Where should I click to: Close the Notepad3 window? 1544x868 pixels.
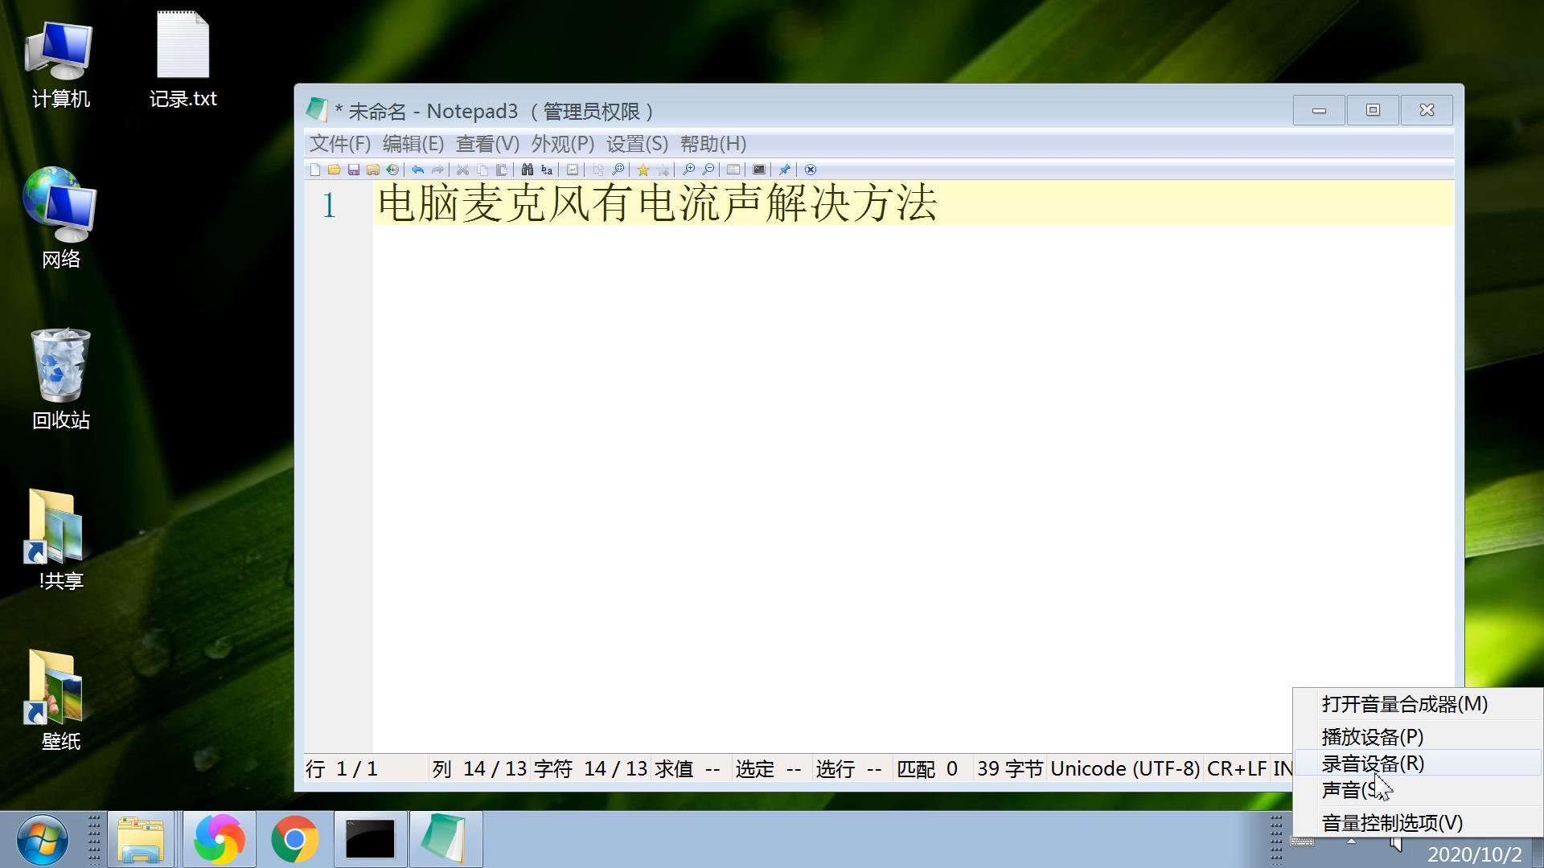(1427, 110)
